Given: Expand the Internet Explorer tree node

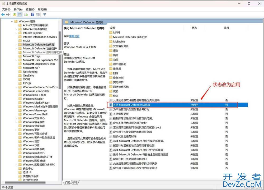Looking at the screenshot, I should [x=16, y=33].
